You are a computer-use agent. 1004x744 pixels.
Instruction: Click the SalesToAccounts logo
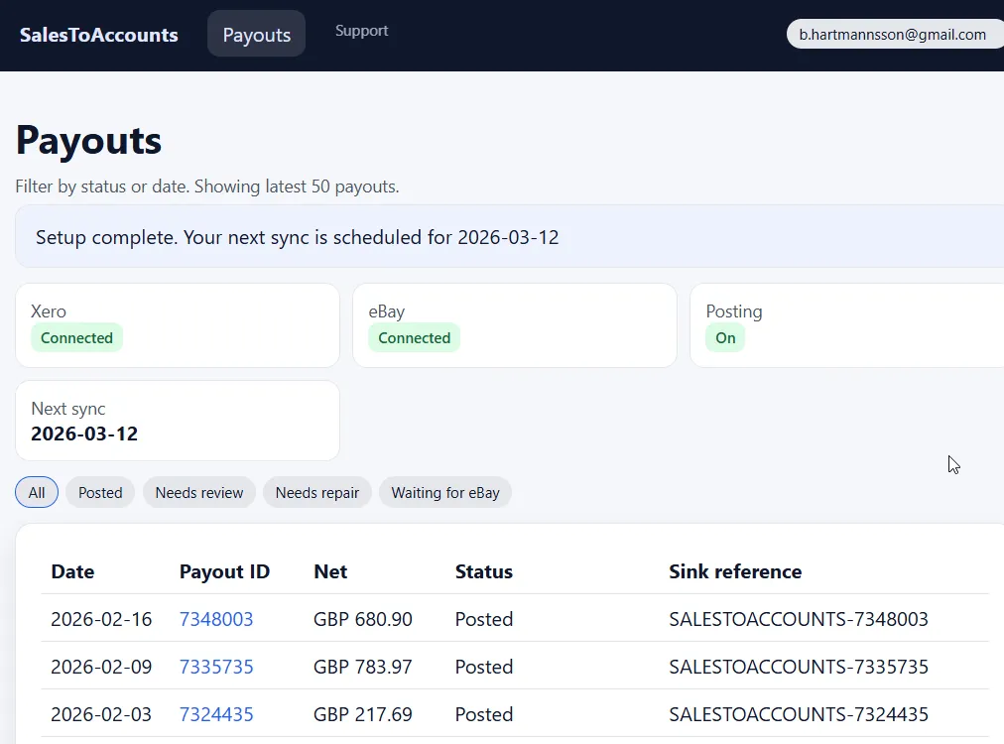click(x=98, y=34)
